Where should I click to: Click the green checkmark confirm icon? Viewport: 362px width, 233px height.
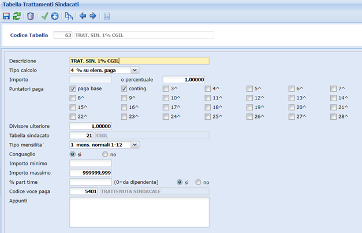click(44, 16)
